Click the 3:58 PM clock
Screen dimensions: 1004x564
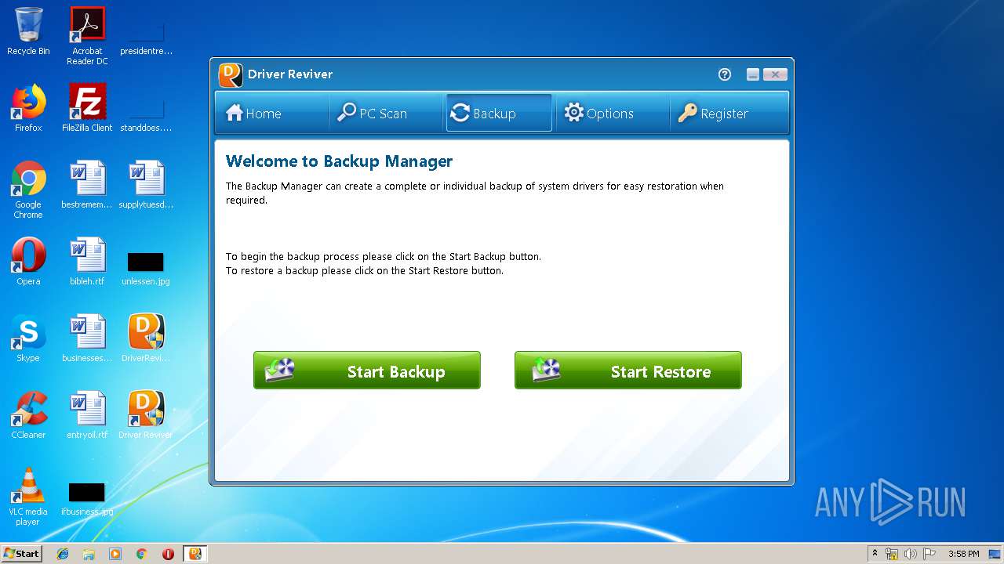(963, 554)
